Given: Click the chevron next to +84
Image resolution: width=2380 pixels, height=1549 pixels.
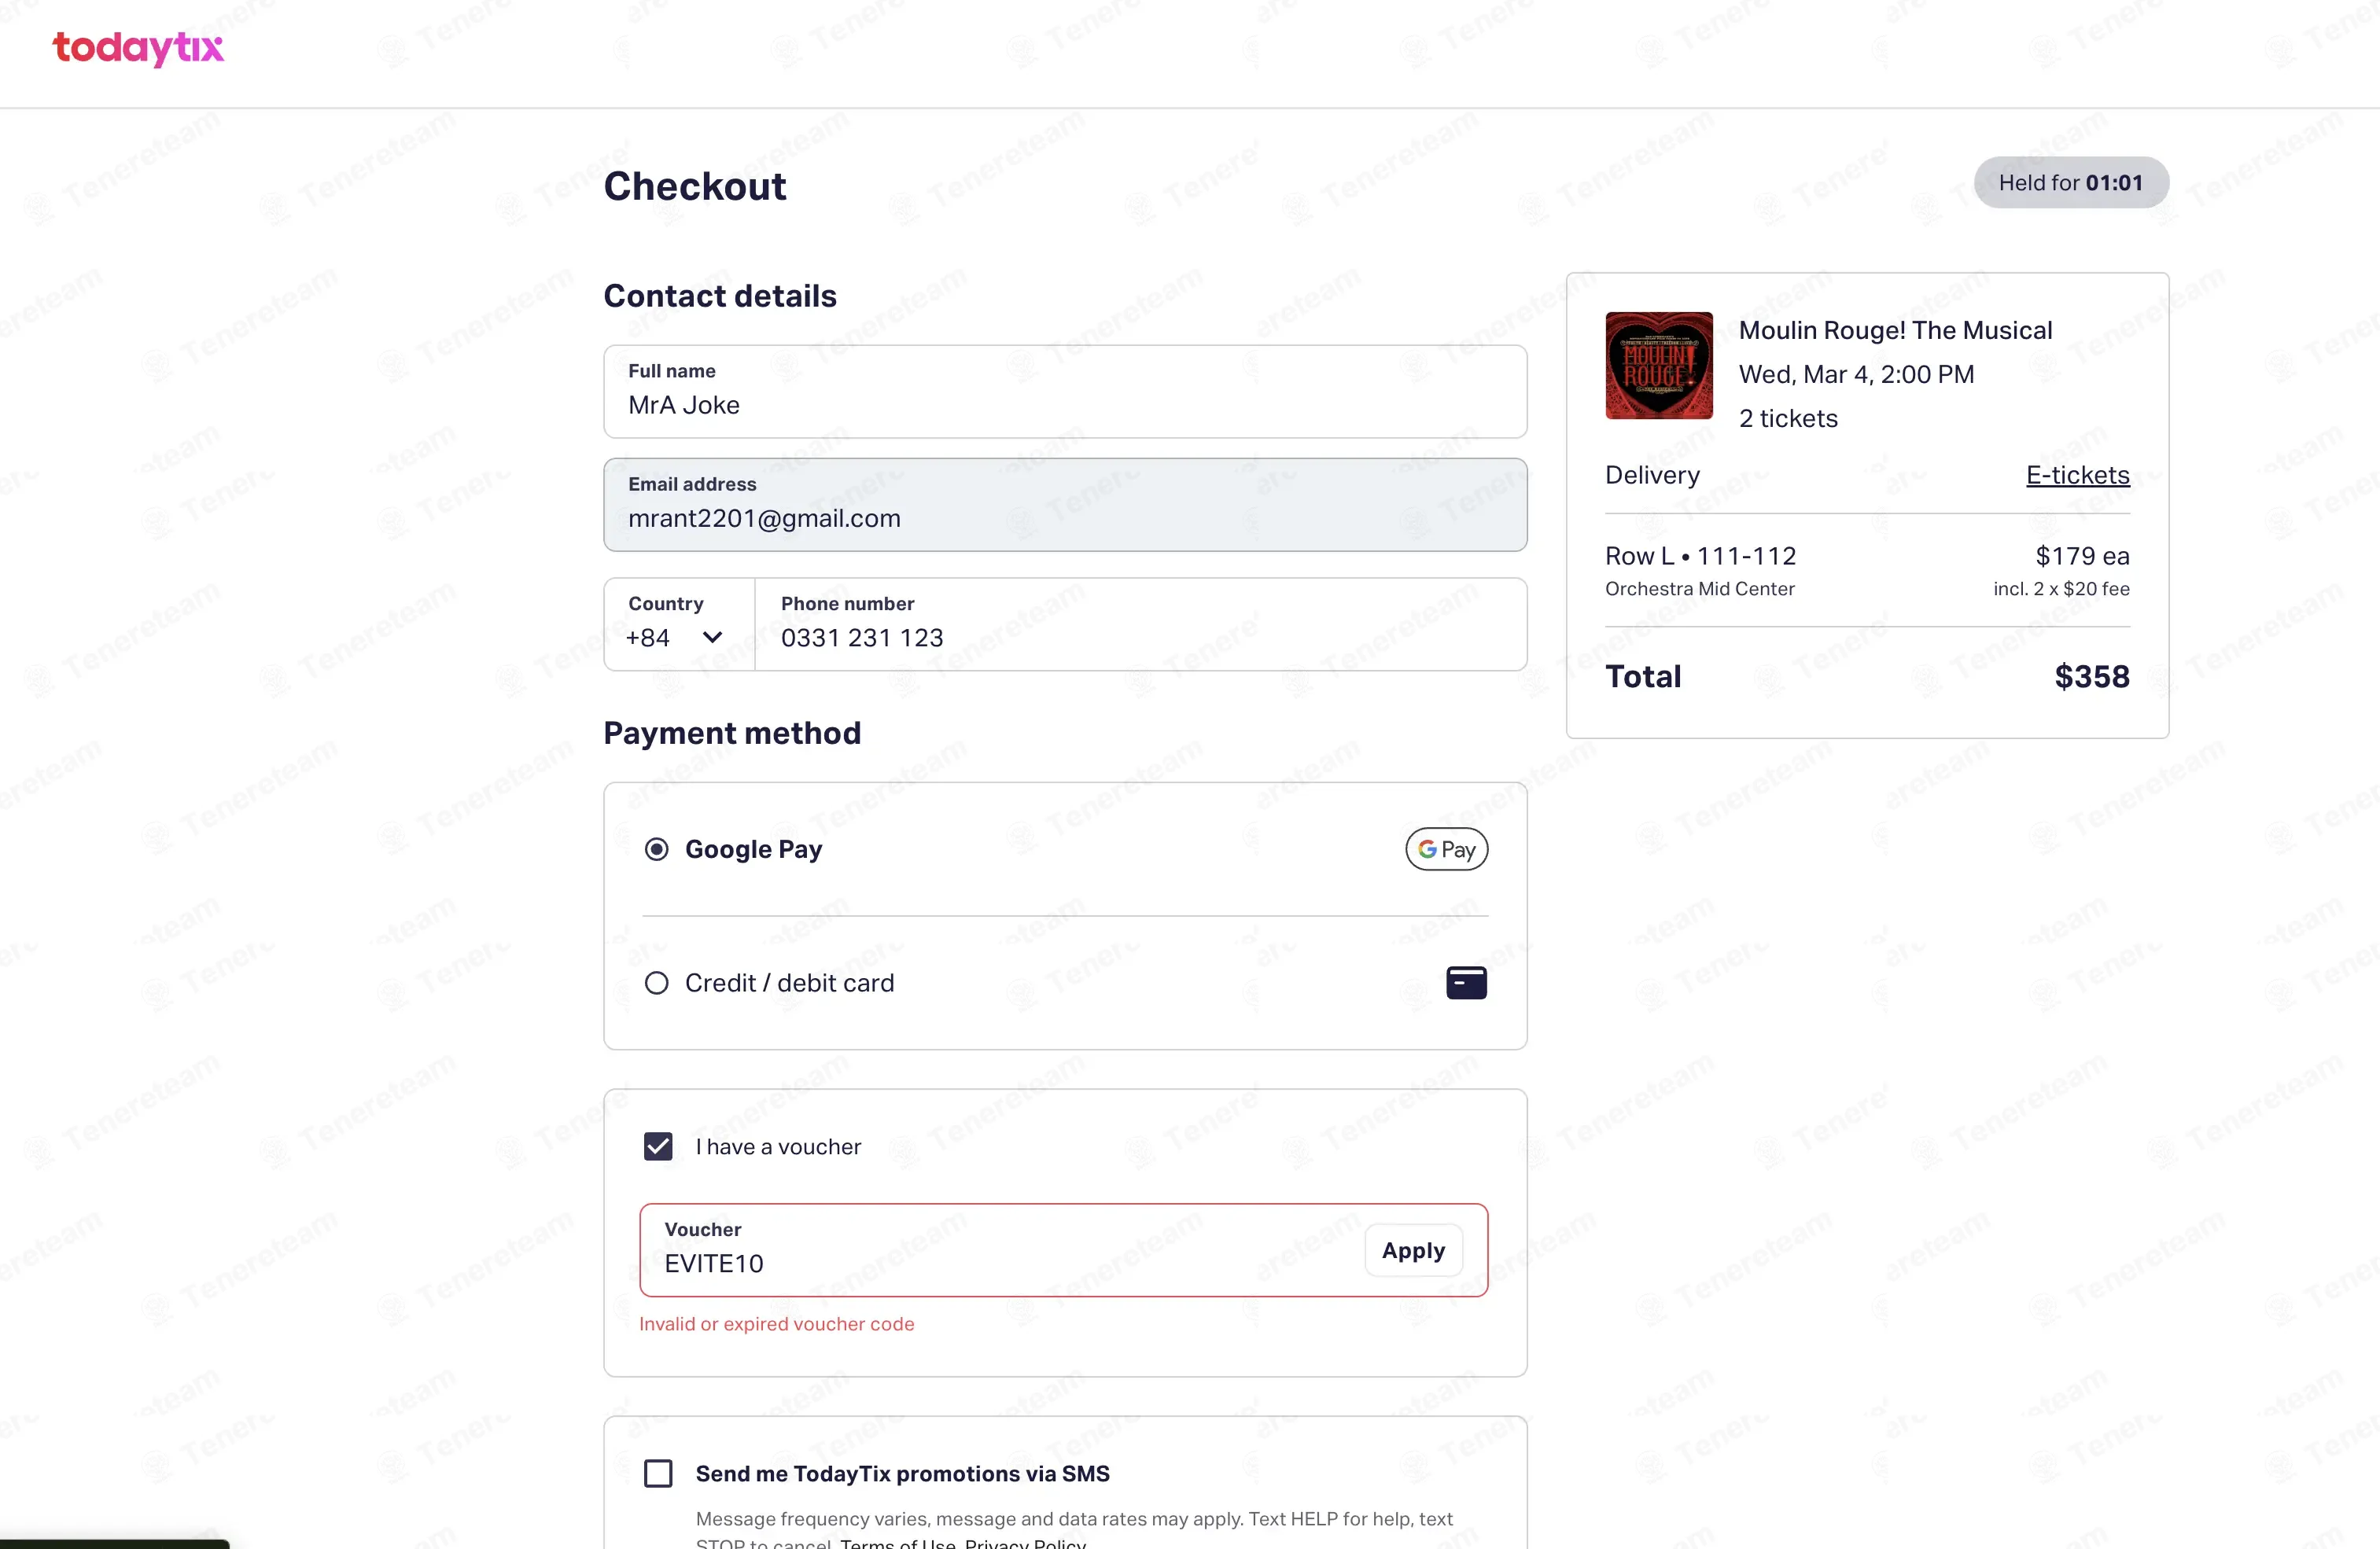Looking at the screenshot, I should click(x=712, y=637).
